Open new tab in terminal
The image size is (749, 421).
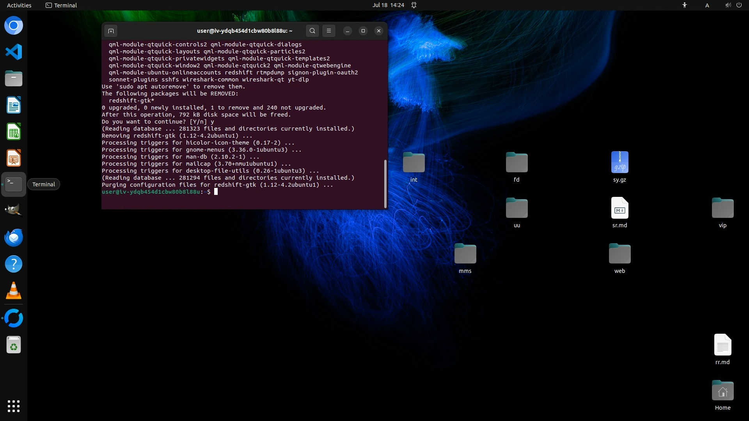point(111,31)
